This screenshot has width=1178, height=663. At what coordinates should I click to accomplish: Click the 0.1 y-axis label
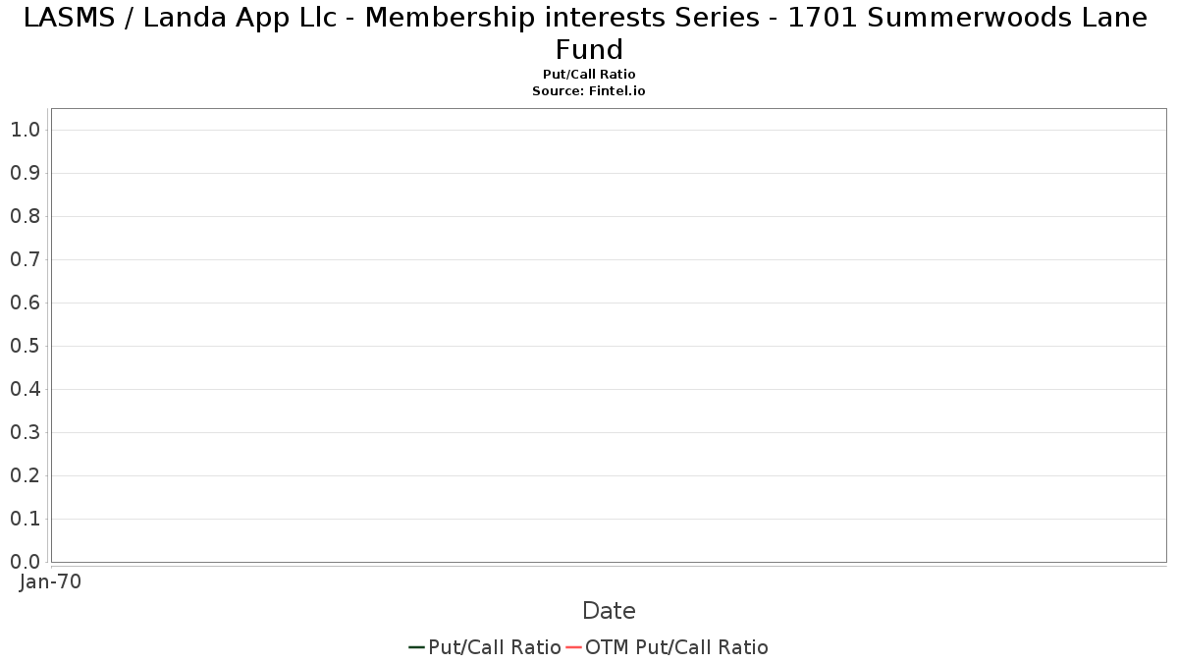(x=25, y=519)
